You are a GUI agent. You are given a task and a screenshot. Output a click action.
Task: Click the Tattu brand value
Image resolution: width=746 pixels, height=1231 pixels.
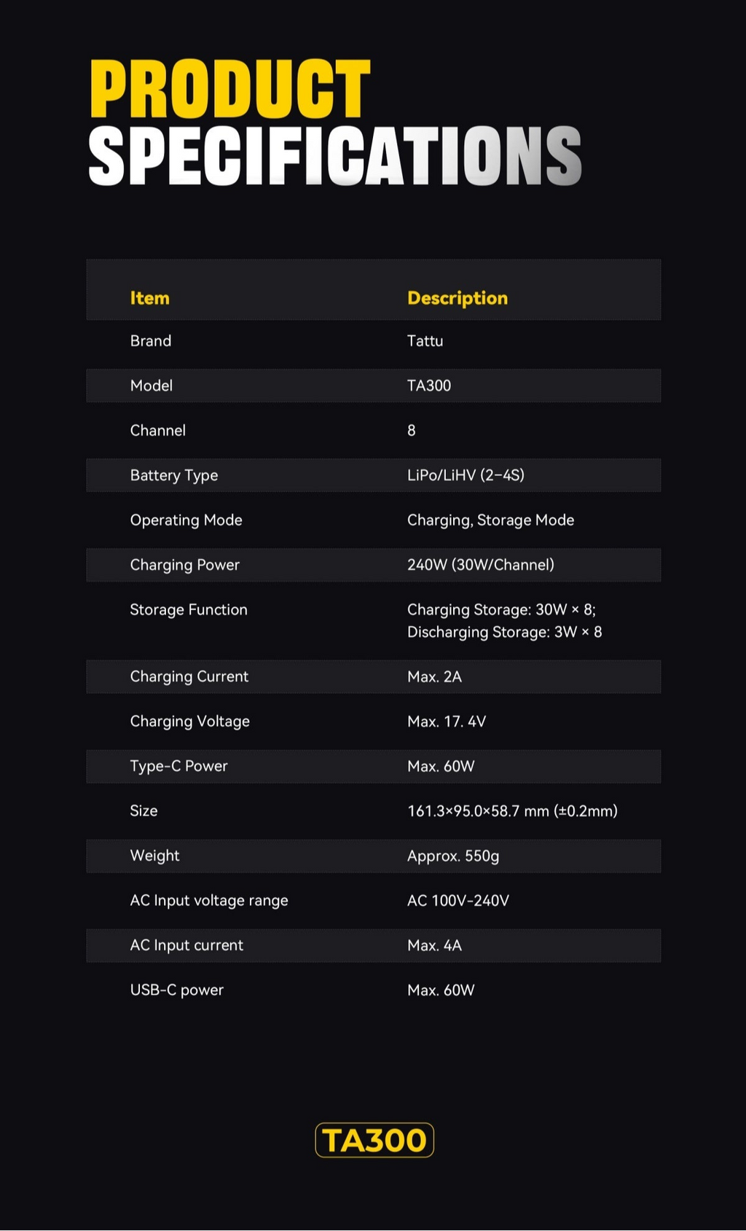point(425,341)
